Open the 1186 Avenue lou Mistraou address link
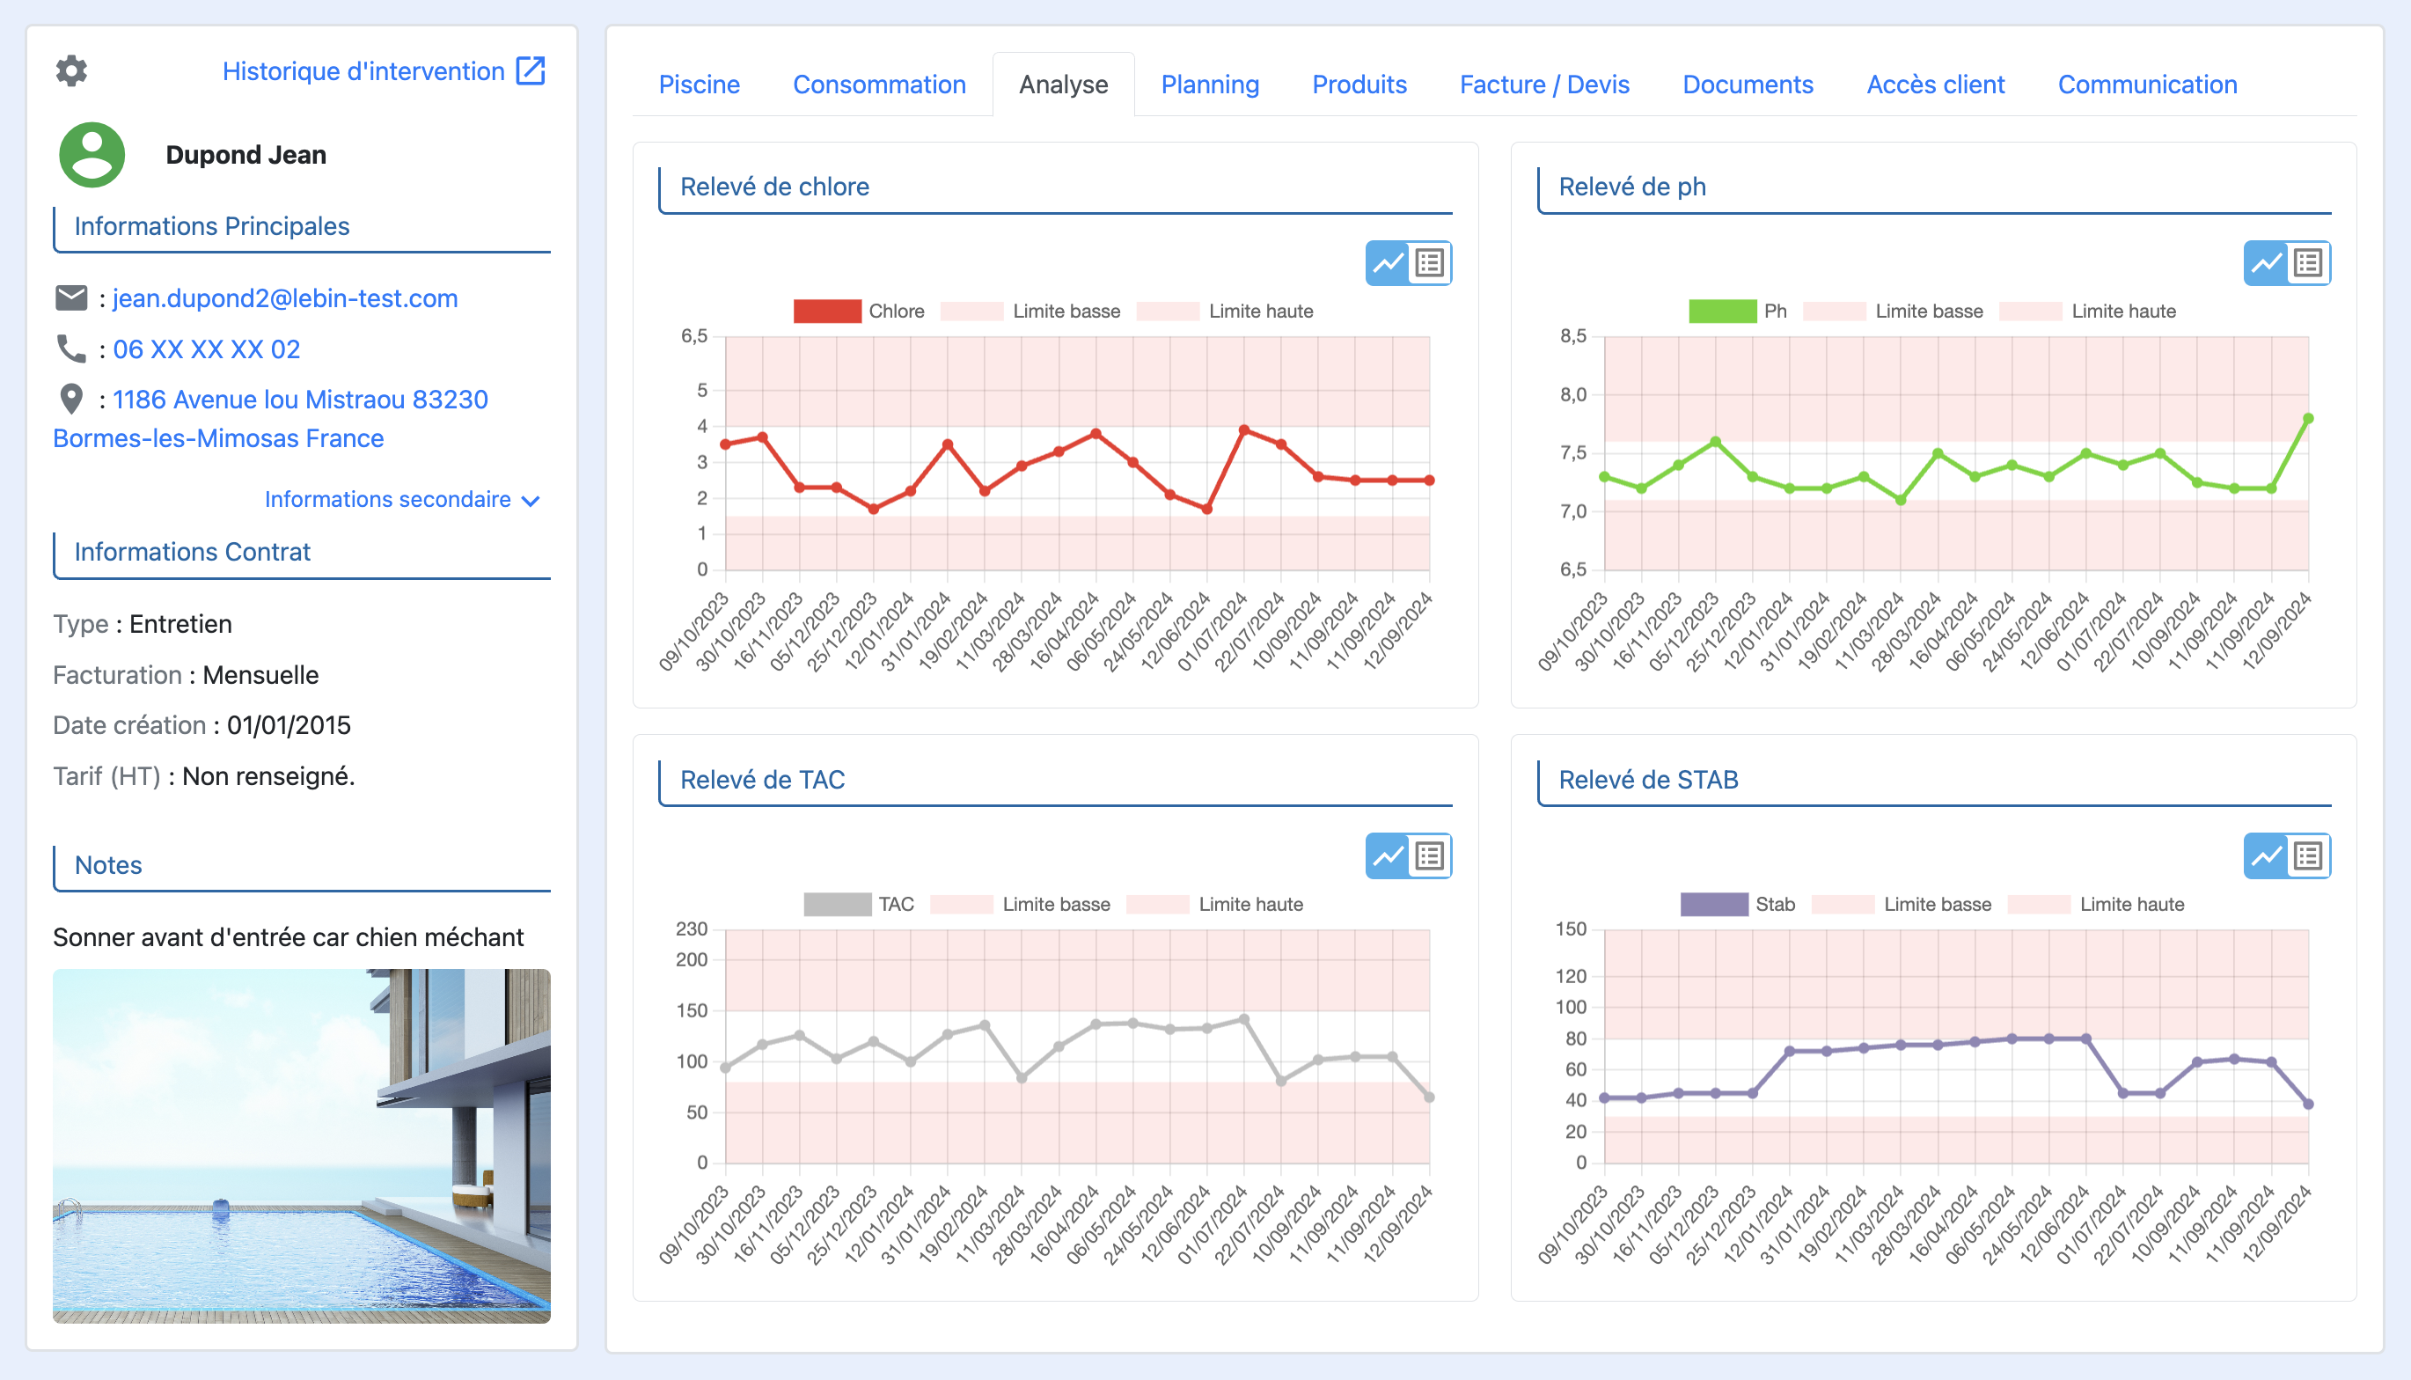The image size is (2411, 1380). pos(300,399)
